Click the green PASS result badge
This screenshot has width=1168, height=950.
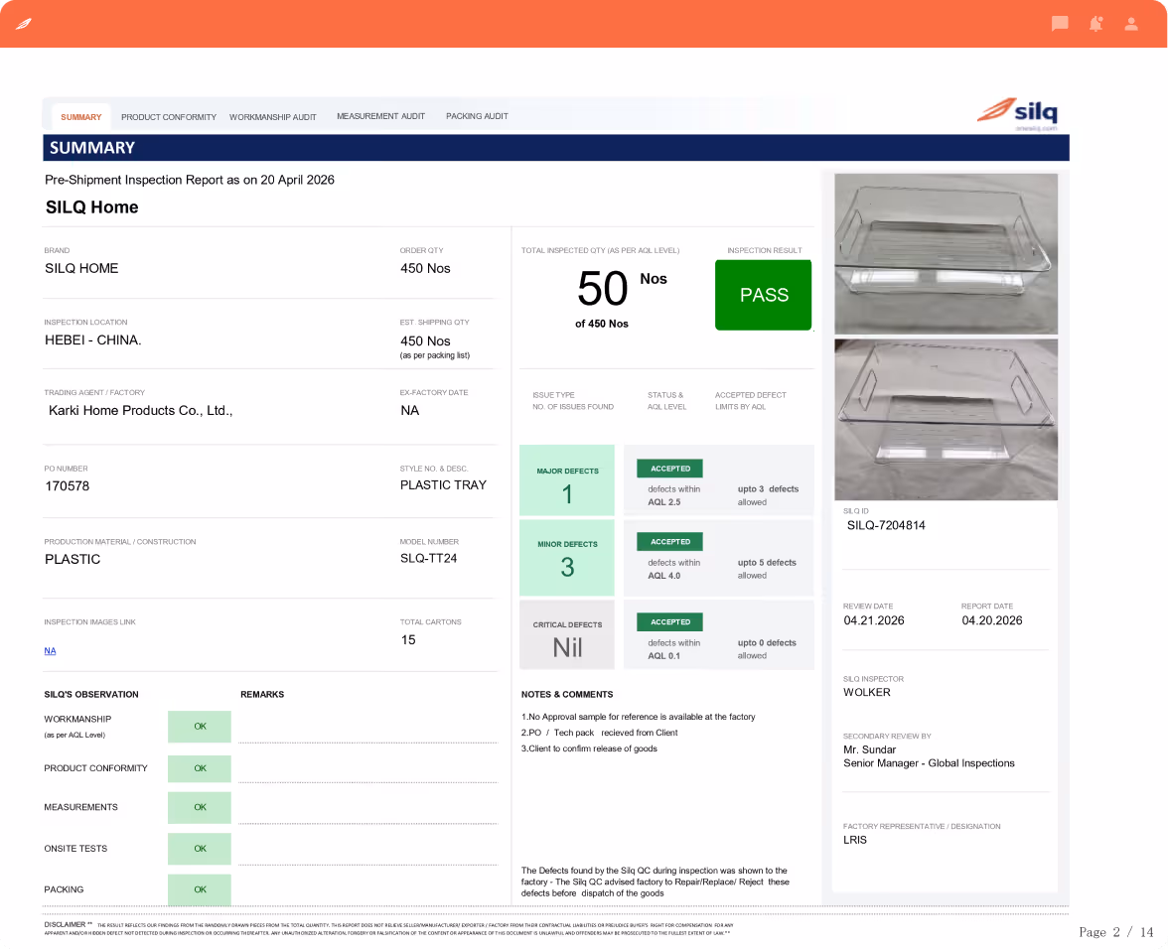click(x=764, y=295)
